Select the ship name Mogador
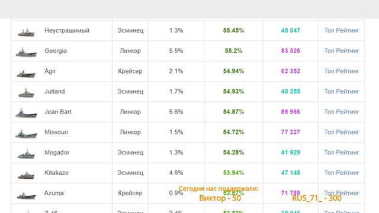This screenshot has height=213, width=379. 57,153
